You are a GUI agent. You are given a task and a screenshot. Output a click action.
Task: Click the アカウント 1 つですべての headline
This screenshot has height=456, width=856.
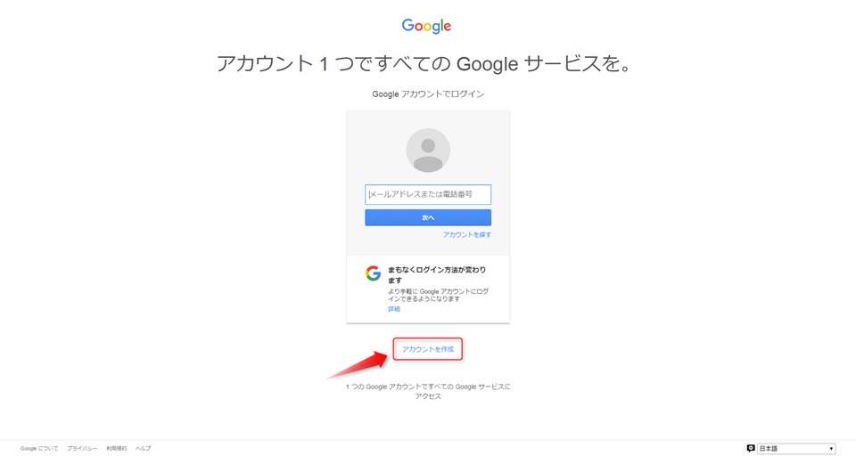(424, 64)
